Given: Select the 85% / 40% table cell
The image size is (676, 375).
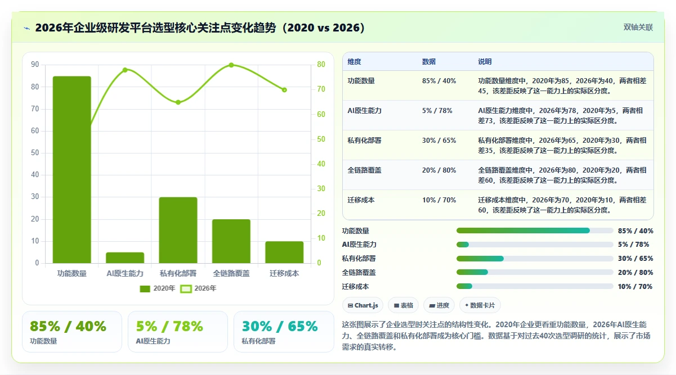Looking at the screenshot, I should point(439,81).
